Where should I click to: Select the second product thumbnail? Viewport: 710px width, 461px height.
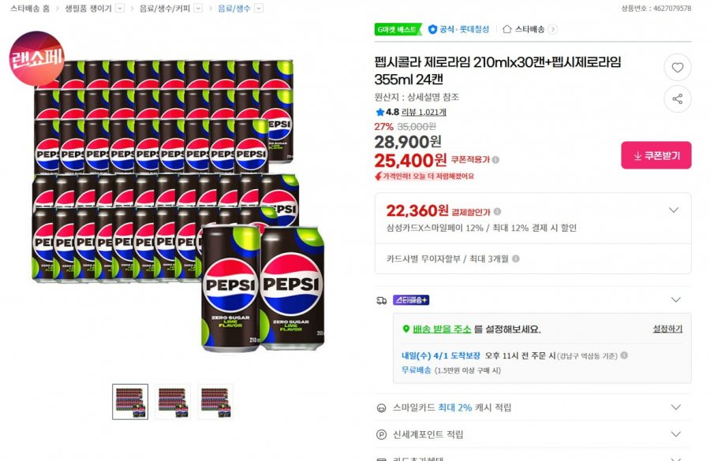pos(174,402)
